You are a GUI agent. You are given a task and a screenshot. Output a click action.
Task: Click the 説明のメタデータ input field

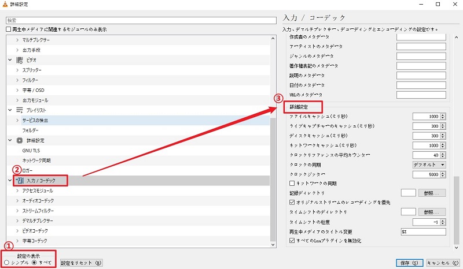pyautogui.click(x=421, y=76)
